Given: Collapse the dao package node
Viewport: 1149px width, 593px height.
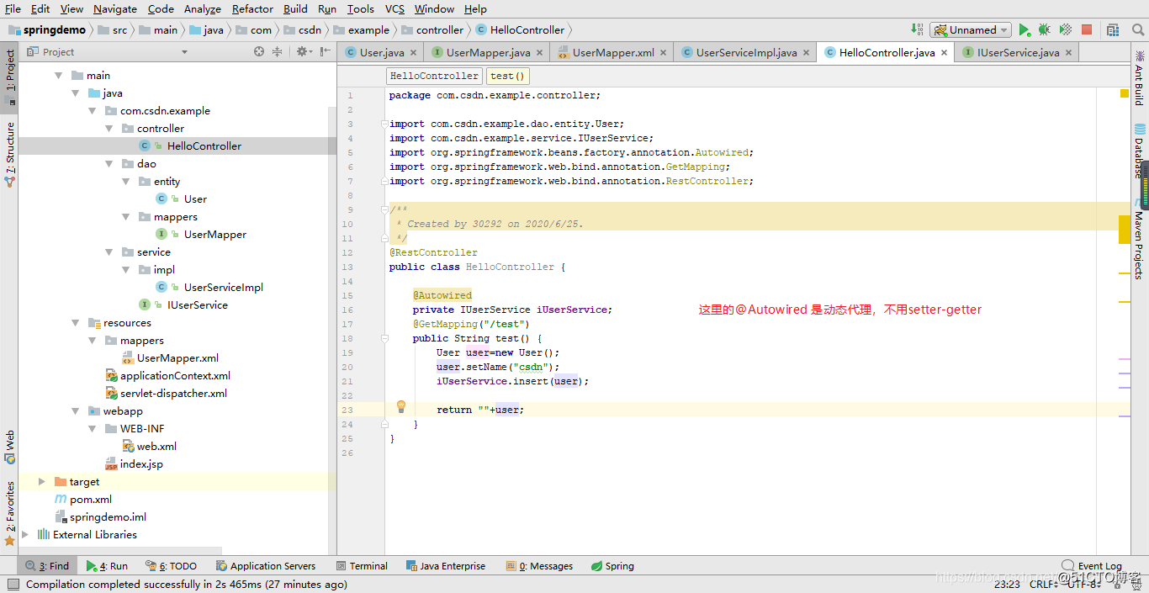Looking at the screenshot, I should click(109, 164).
